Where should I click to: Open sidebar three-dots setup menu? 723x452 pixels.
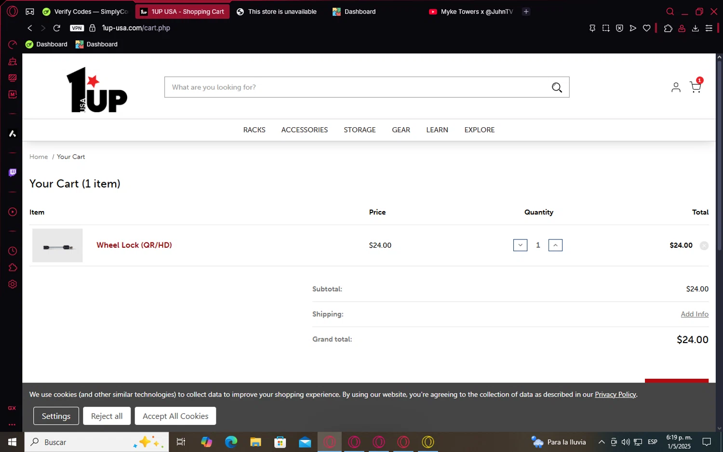(12, 425)
